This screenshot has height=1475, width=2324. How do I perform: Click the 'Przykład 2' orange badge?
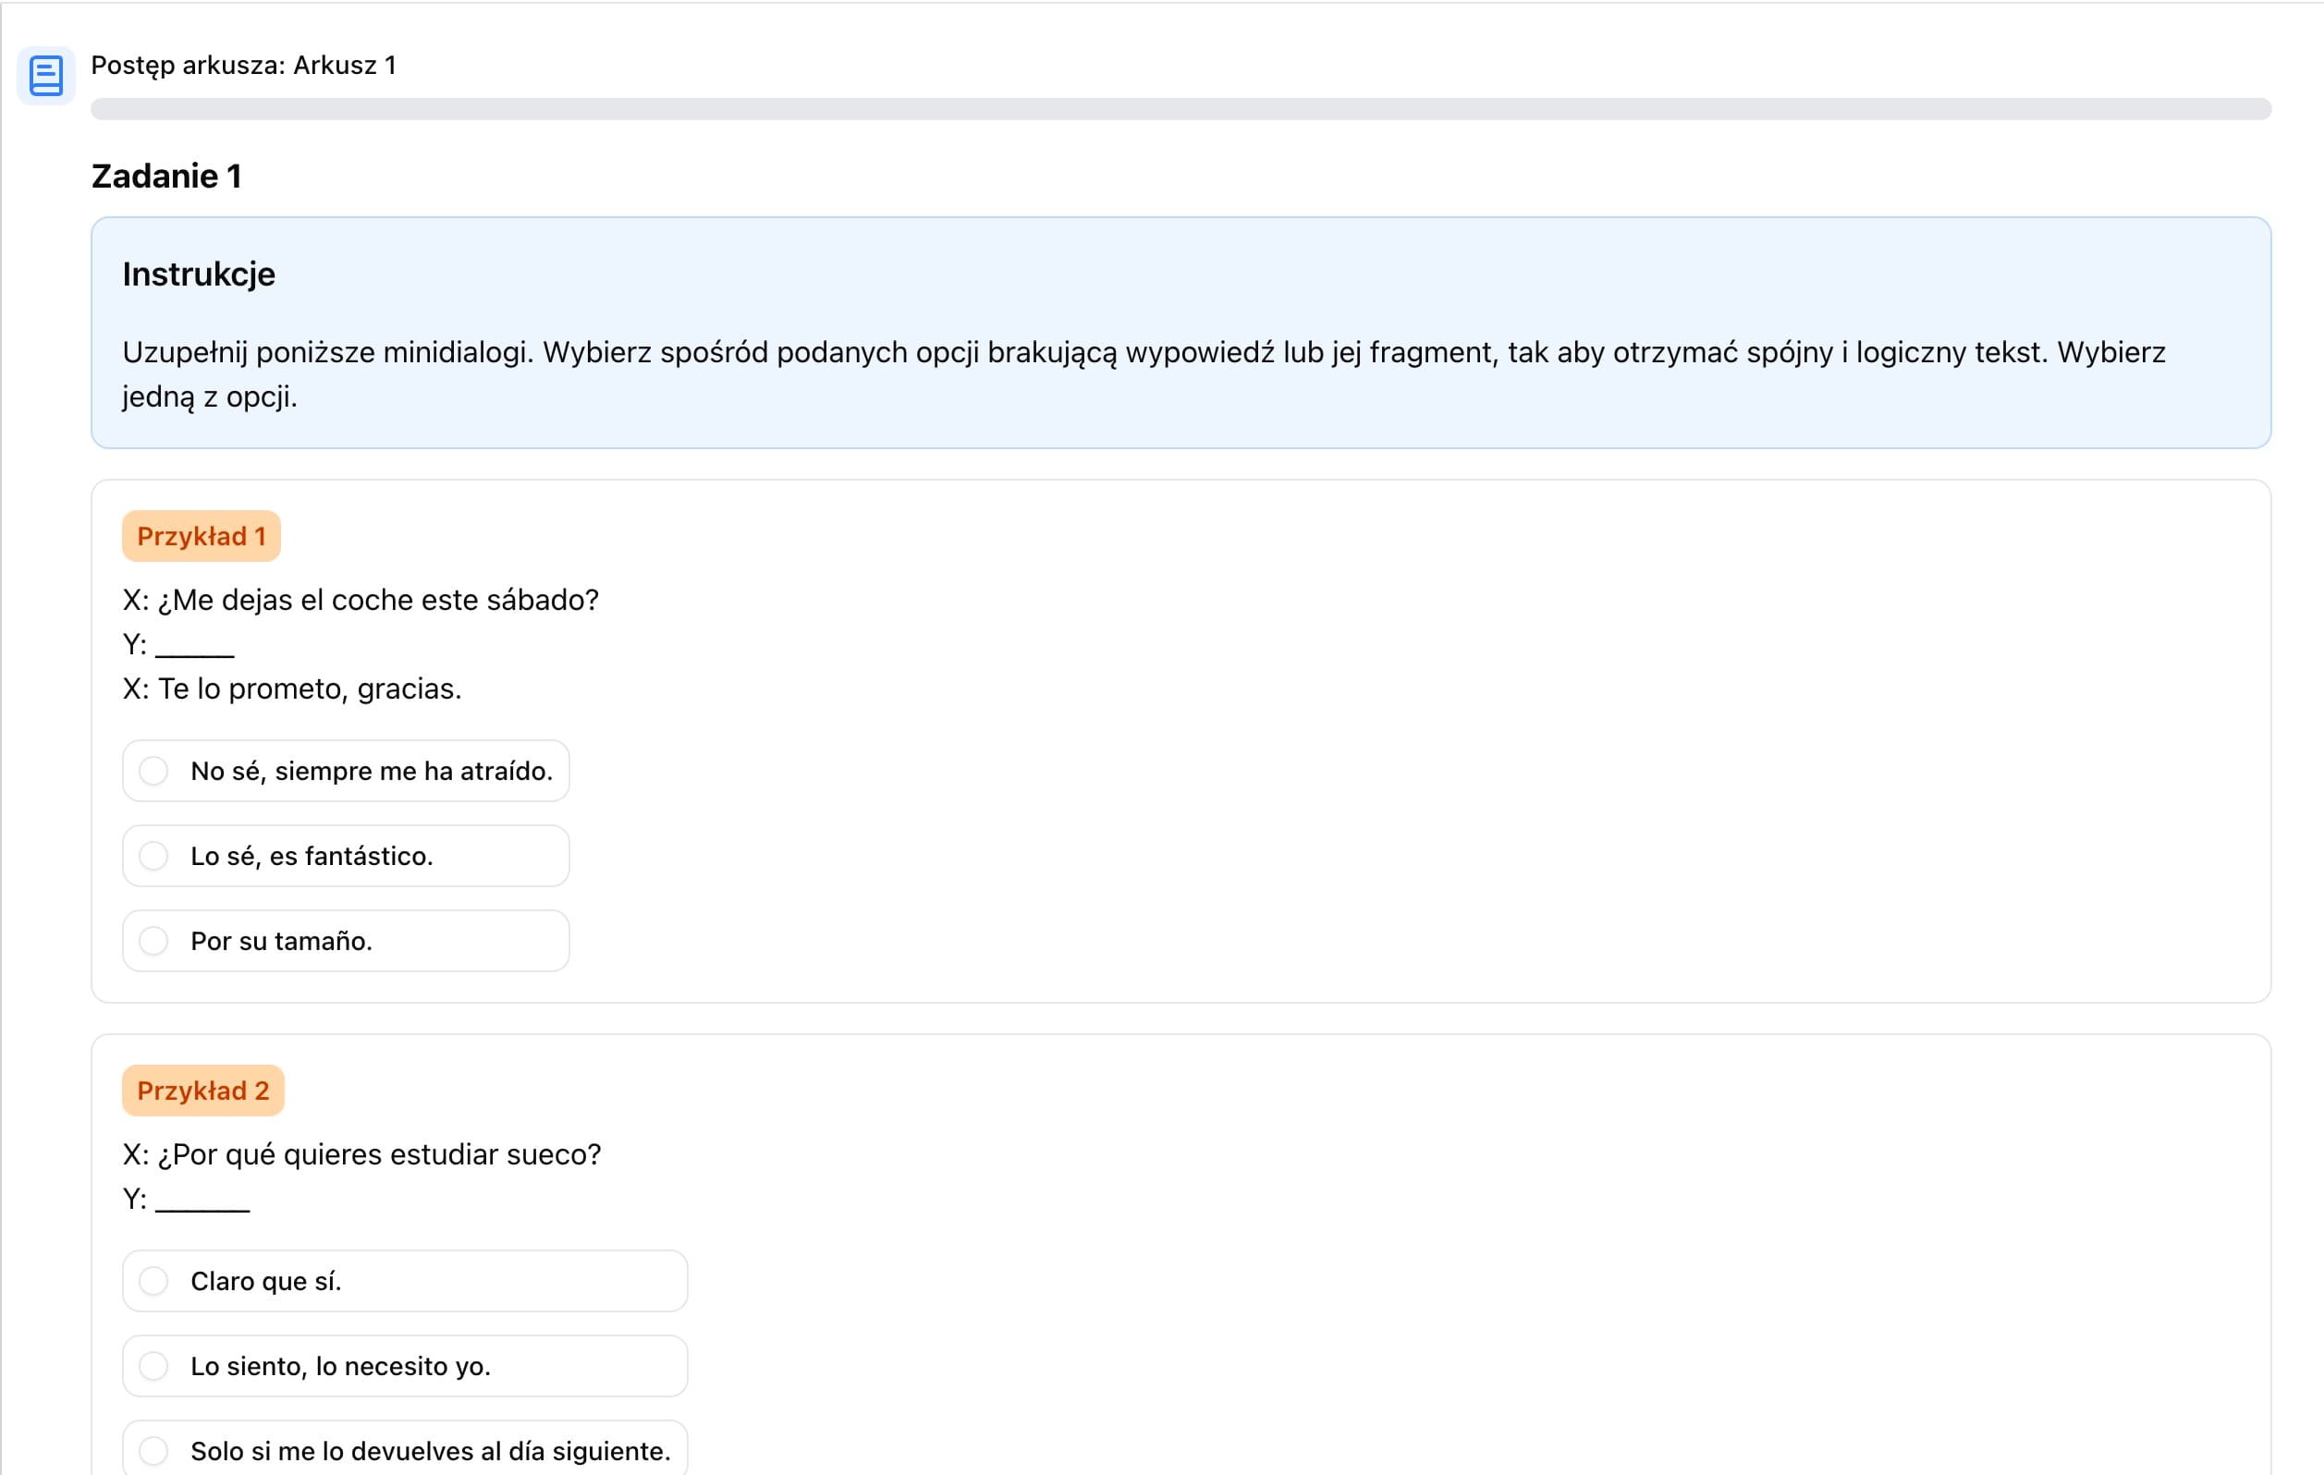point(202,1091)
